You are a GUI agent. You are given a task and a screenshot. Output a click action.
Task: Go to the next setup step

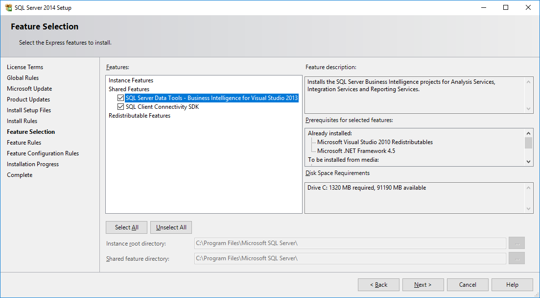click(x=423, y=285)
